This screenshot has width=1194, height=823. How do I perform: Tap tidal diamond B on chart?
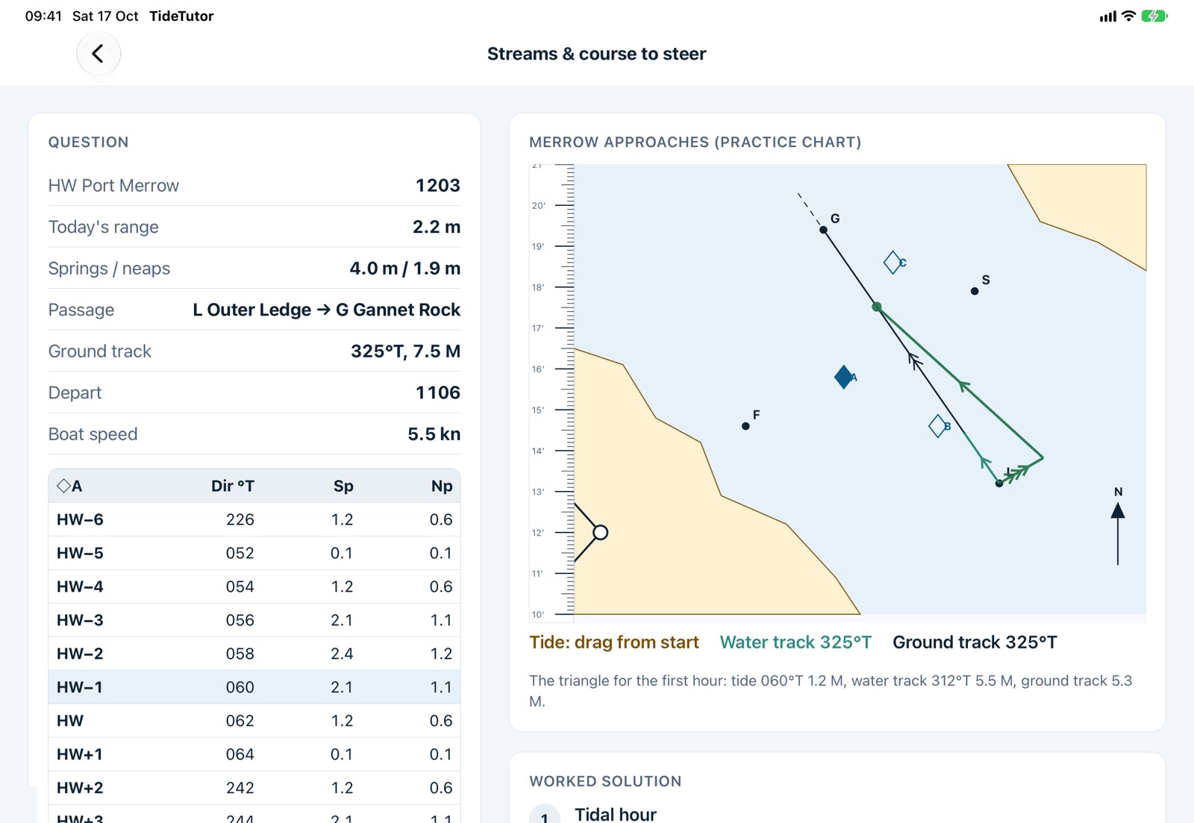[x=939, y=426]
